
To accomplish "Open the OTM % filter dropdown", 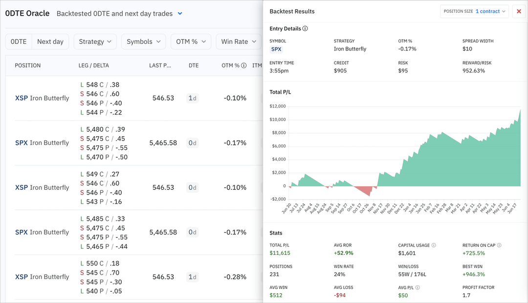I will pos(191,41).
